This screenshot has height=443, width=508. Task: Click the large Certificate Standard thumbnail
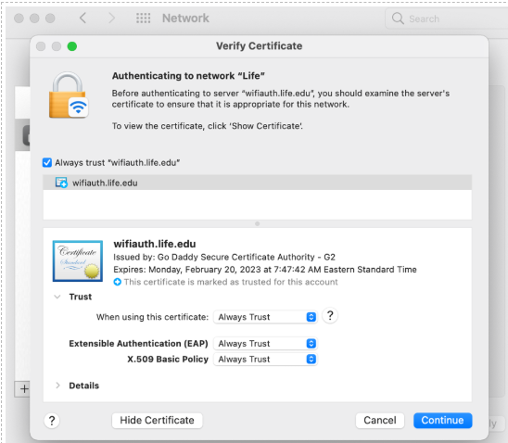click(78, 261)
